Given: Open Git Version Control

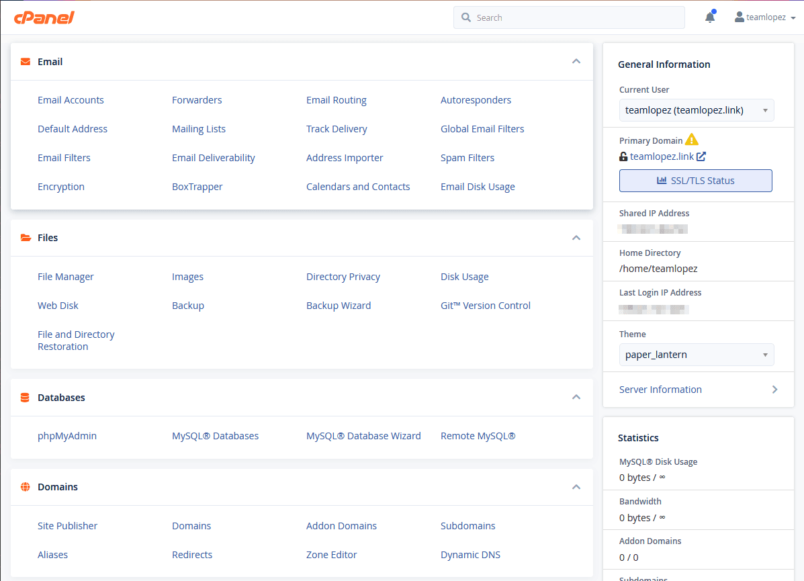Looking at the screenshot, I should (x=485, y=306).
